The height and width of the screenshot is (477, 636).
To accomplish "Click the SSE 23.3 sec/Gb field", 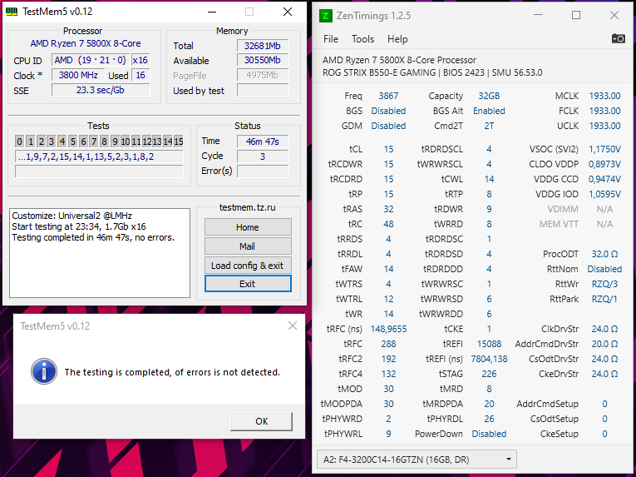I will 101,90.
